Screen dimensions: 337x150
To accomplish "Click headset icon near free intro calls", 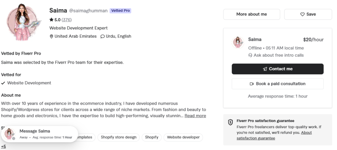I will 250,55.
